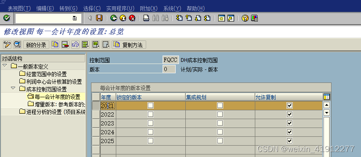This screenshot has height=157, width=361.
Task: Click the green checkmark Enter icon
Action: [7, 18]
